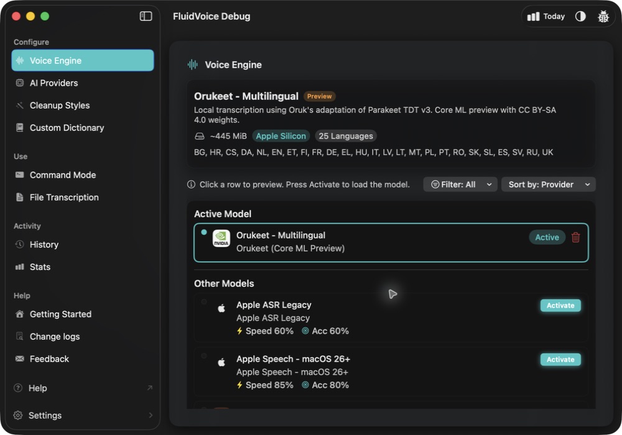
Task: Click the Apple logo on Apple Speech macOS 26+
Action: pos(221,362)
